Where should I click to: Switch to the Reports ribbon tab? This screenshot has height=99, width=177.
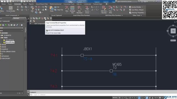click(x=31, y=4)
